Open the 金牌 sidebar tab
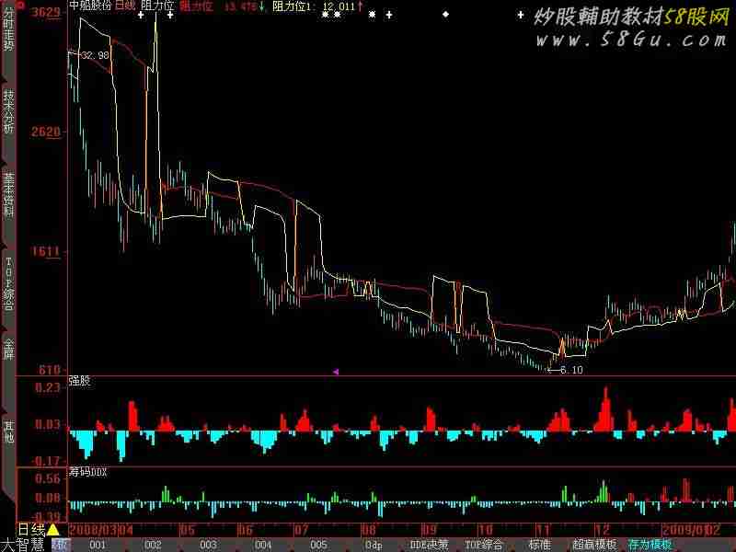Image resolution: width=736 pixels, height=552 pixels. pos(8,349)
